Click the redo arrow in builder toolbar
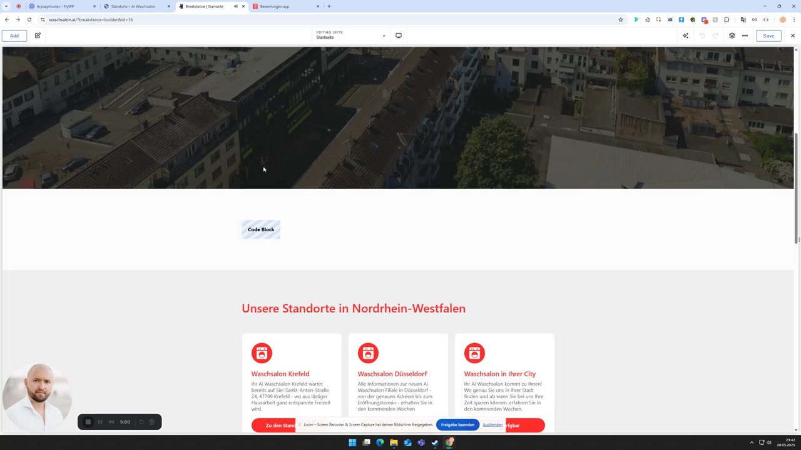 [x=715, y=36]
